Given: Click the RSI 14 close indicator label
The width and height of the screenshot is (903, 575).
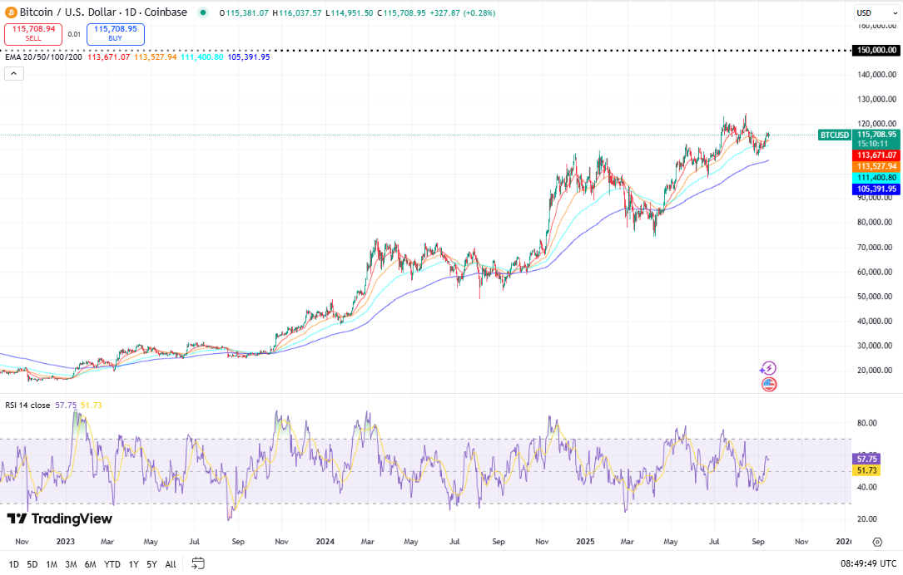Looking at the screenshot, I should (27, 405).
